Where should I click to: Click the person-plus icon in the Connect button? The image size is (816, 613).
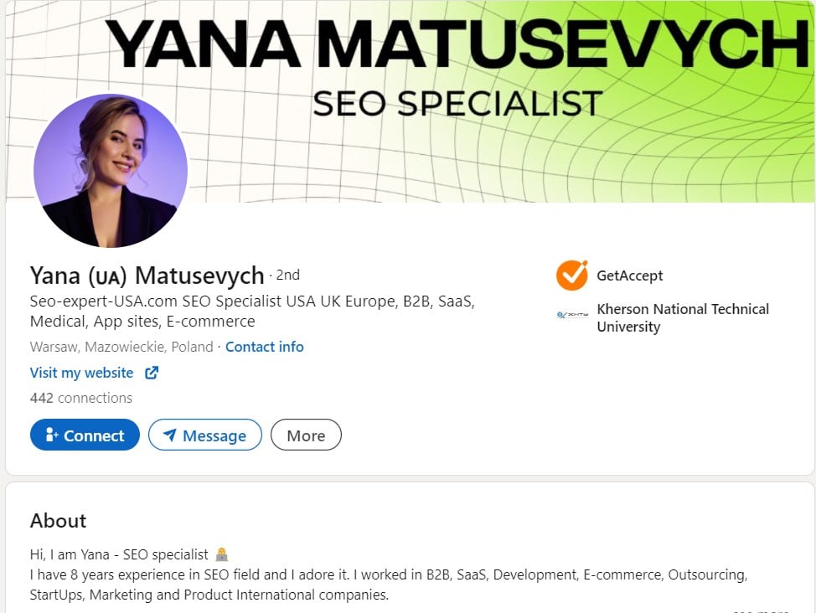coord(51,435)
